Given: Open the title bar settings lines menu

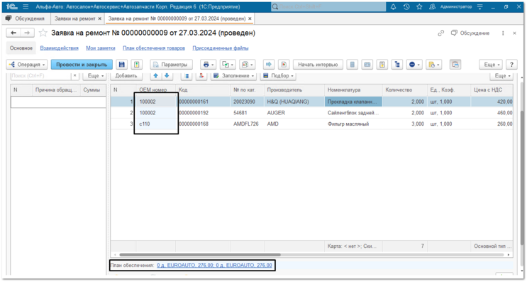Looking at the screenshot, I should tap(480, 6).
